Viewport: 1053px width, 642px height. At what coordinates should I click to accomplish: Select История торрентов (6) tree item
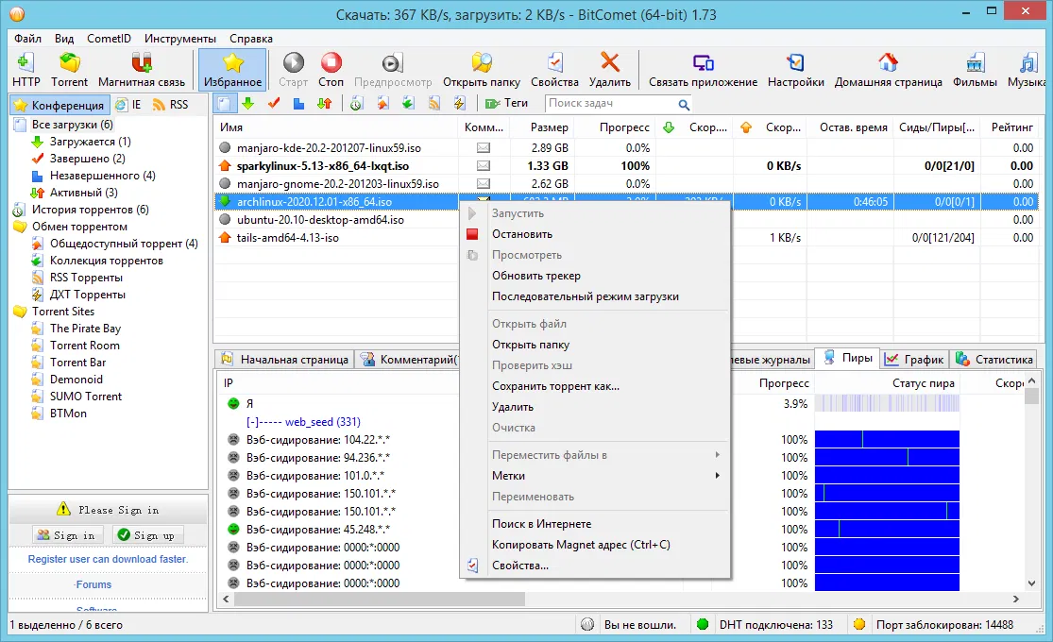tap(90, 210)
